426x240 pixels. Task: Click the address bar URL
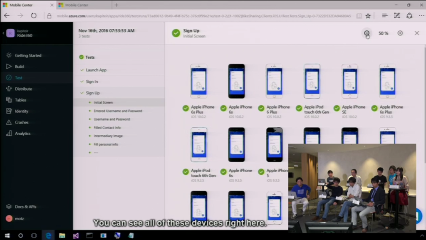coord(204,16)
